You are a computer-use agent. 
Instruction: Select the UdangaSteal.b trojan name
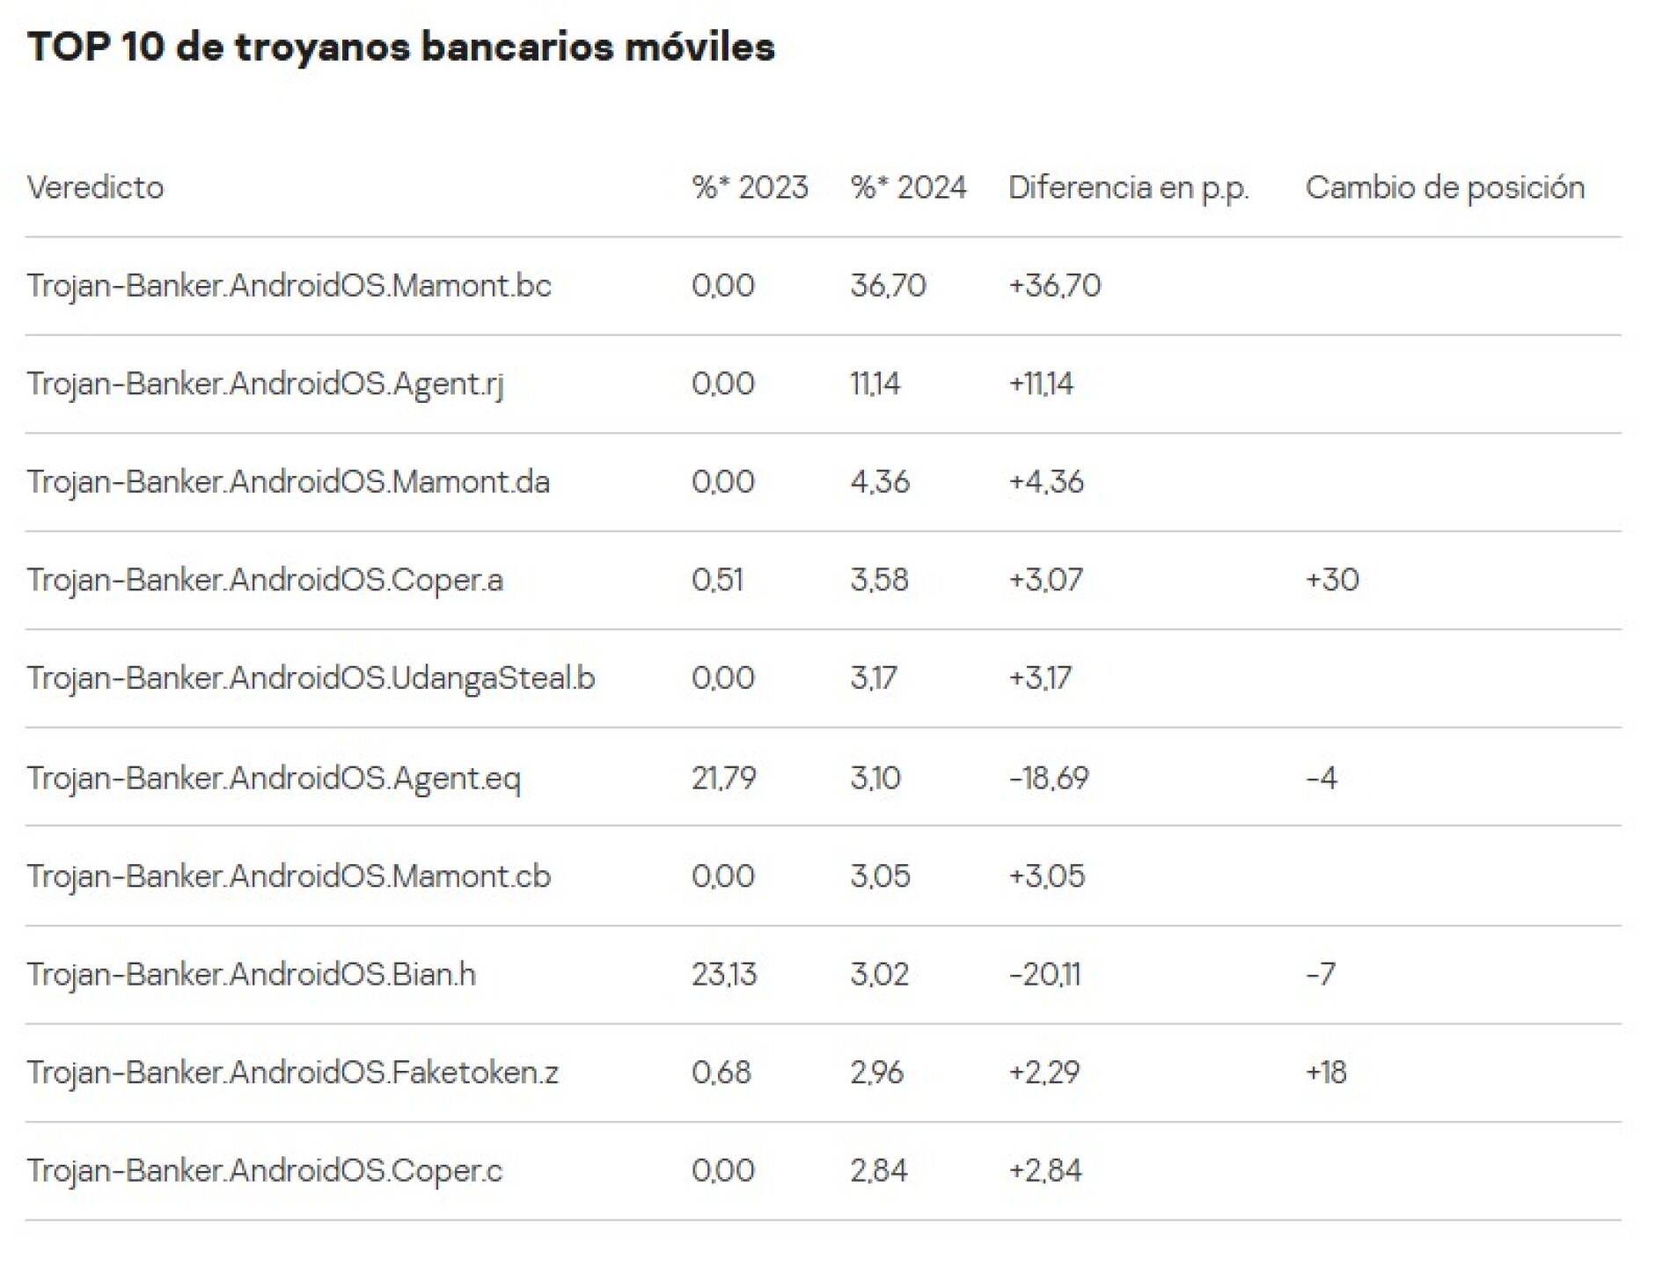[311, 678]
